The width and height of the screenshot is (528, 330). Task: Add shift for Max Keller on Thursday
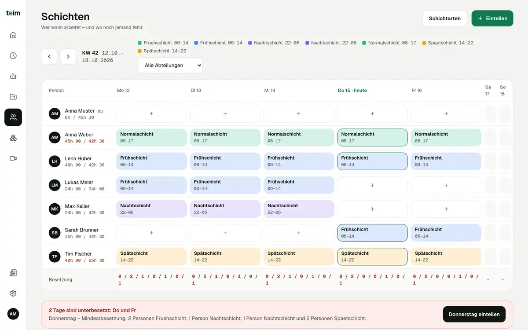372,209
